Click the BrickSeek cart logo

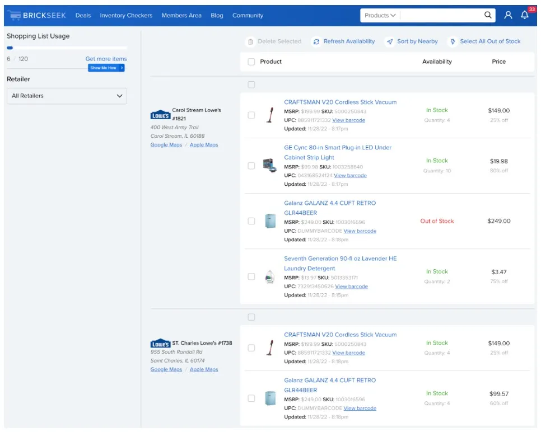point(13,15)
